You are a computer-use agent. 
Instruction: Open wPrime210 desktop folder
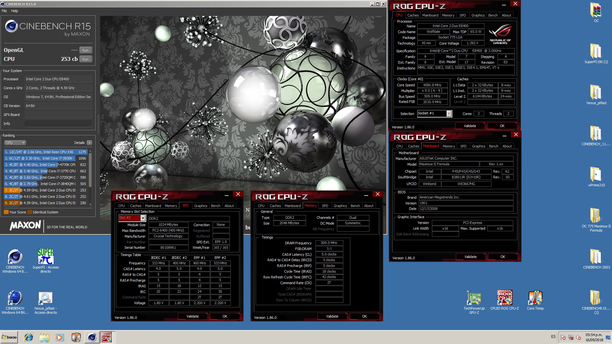click(596, 176)
